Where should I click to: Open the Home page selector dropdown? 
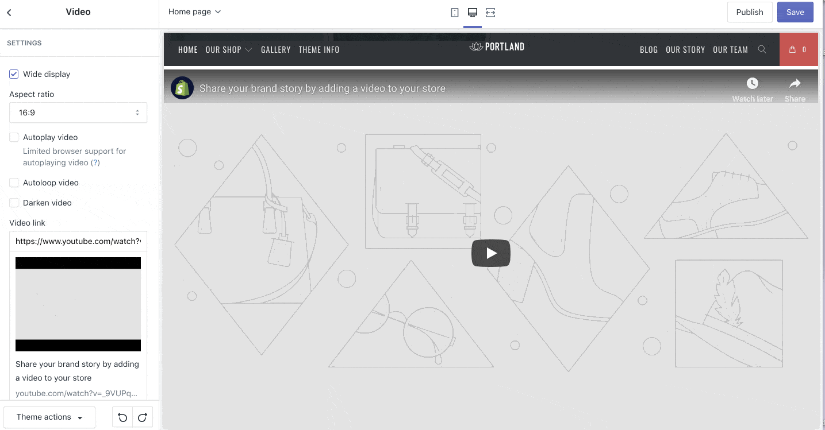coord(194,11)
